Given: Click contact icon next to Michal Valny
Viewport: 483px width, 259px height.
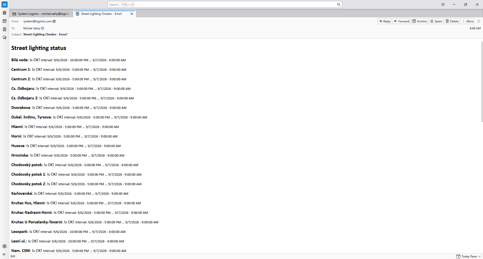Looking at the screenshot, I should [x=43, y=28].
